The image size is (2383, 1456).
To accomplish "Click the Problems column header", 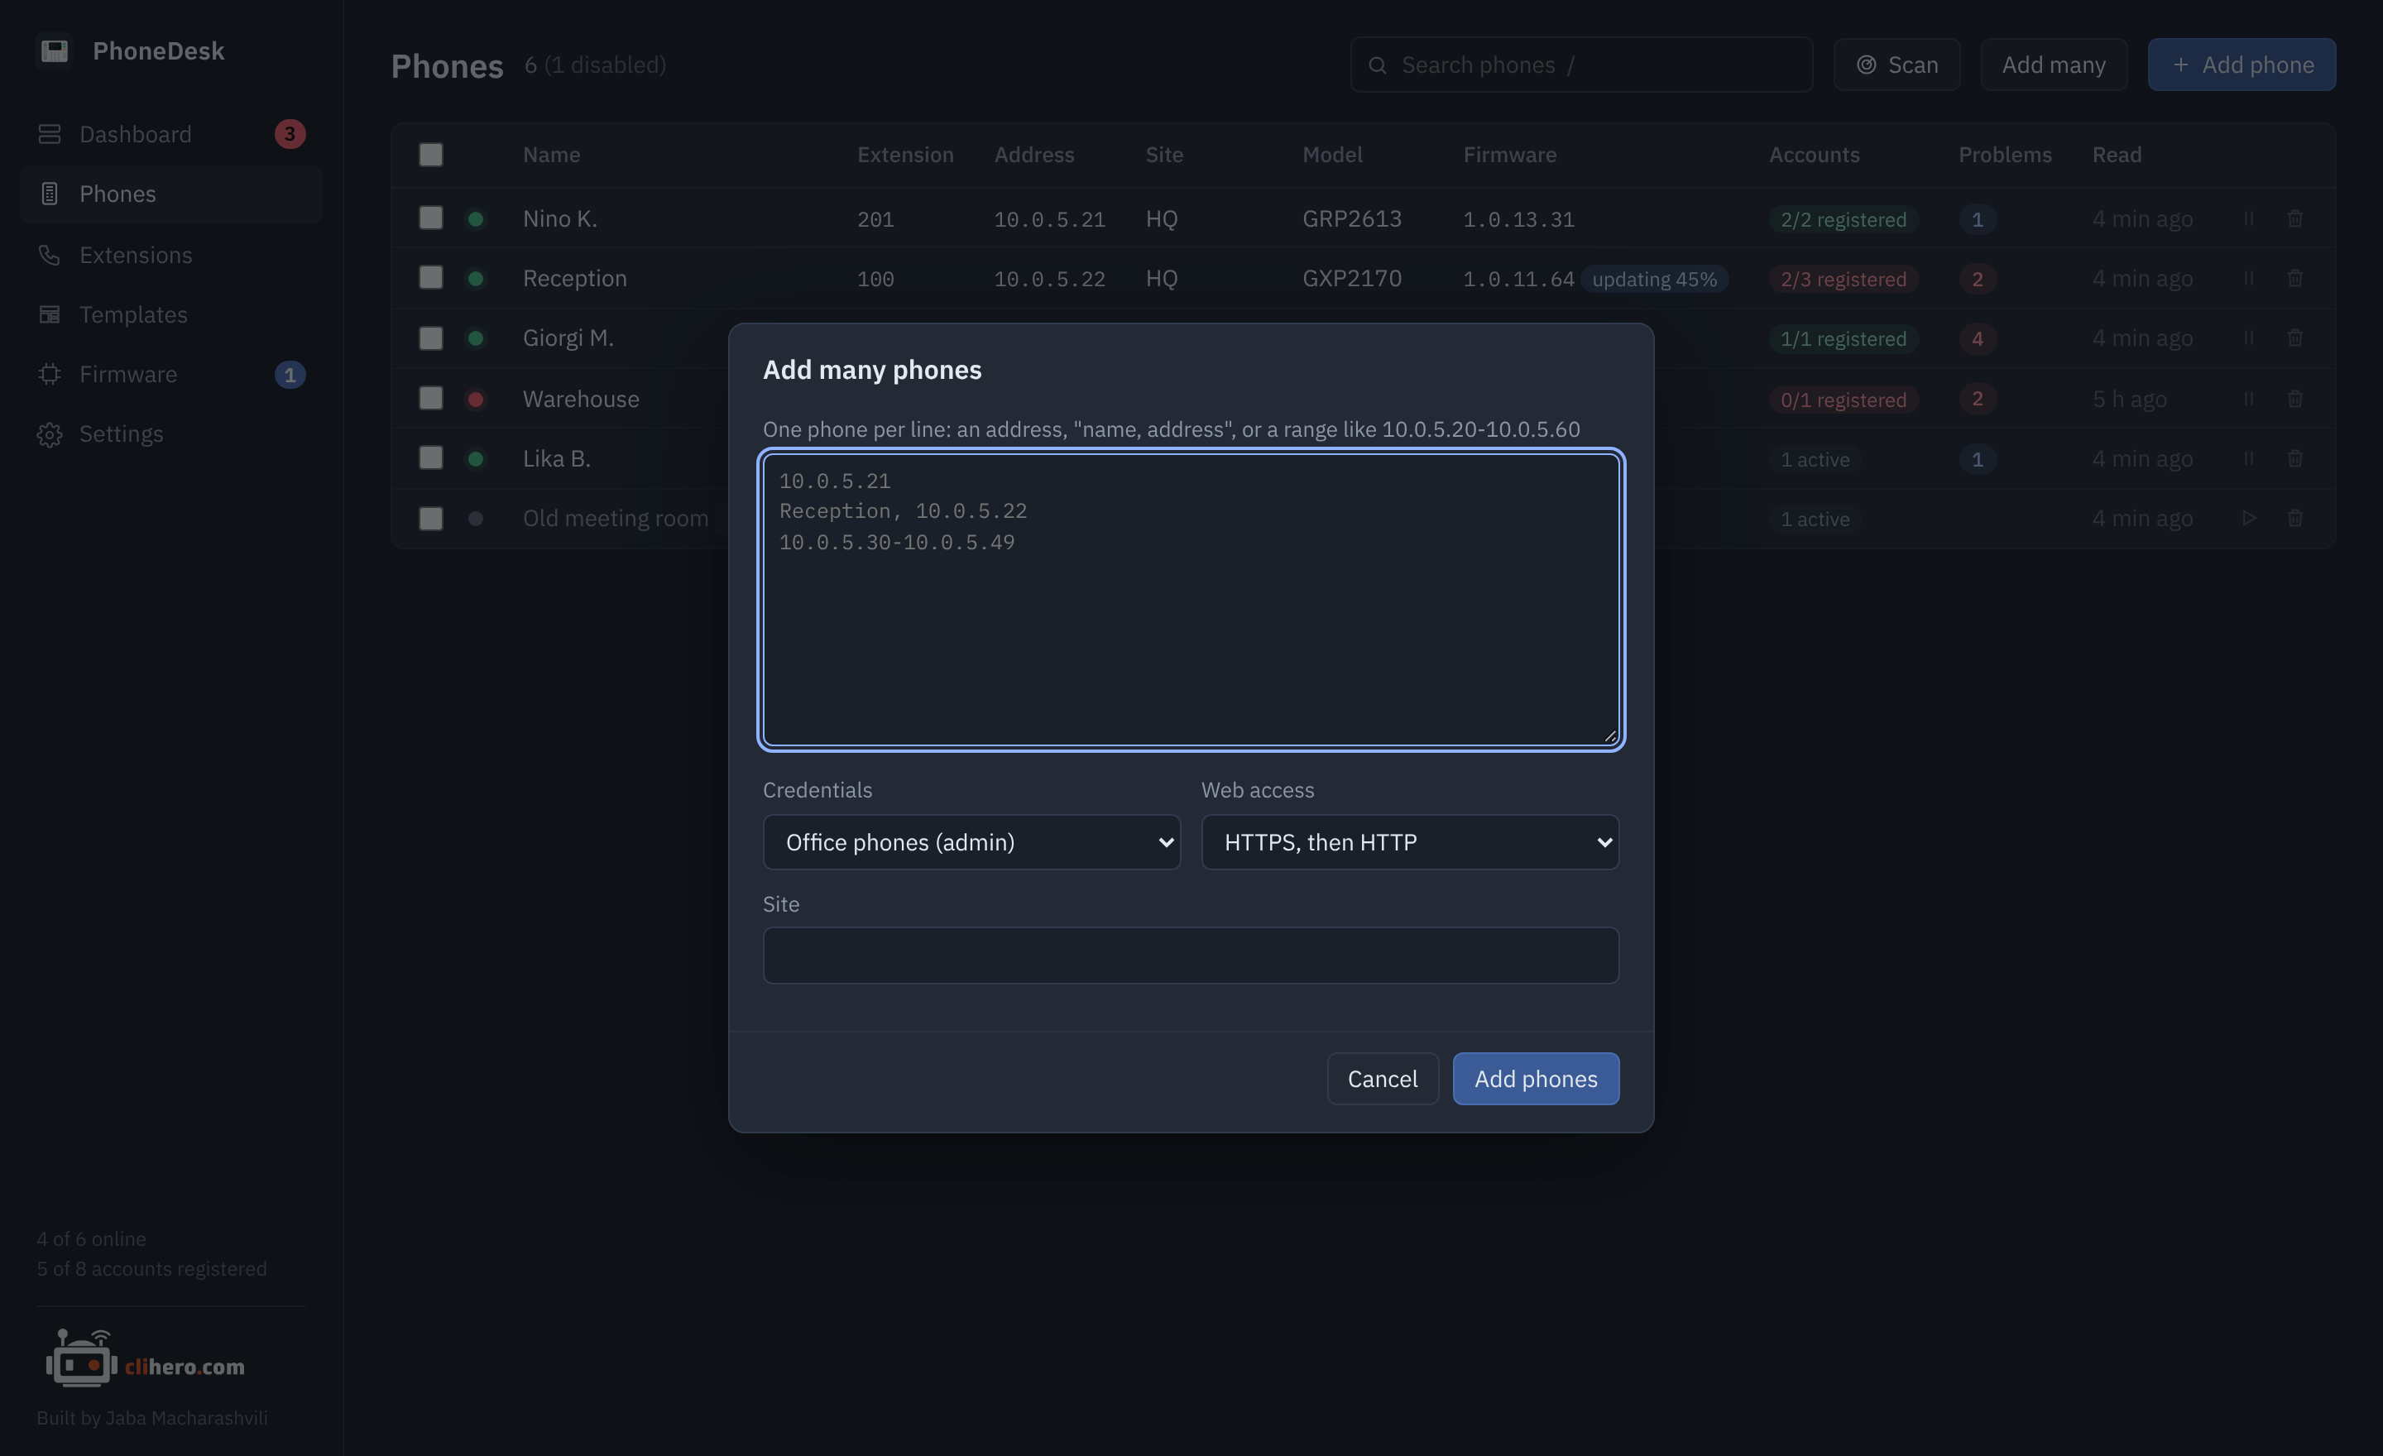I will pos(2004,155).
